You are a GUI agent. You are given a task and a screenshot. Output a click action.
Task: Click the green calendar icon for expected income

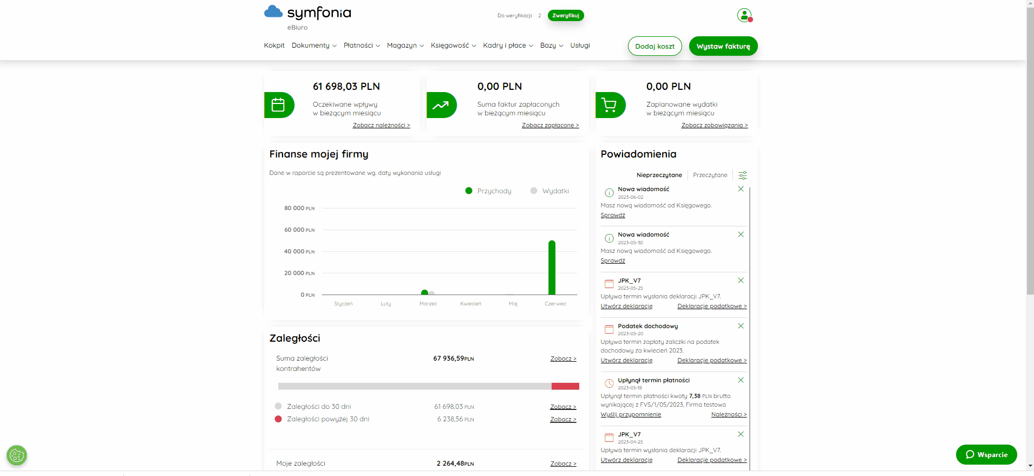pos(279,105)
